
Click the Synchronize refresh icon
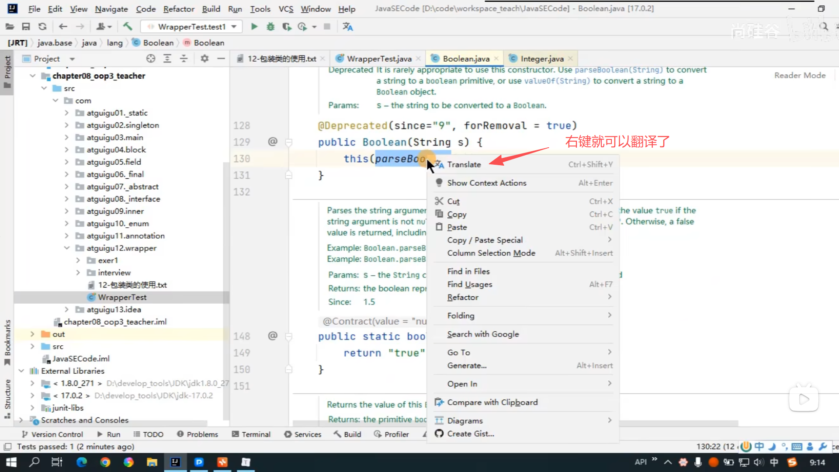42,27
